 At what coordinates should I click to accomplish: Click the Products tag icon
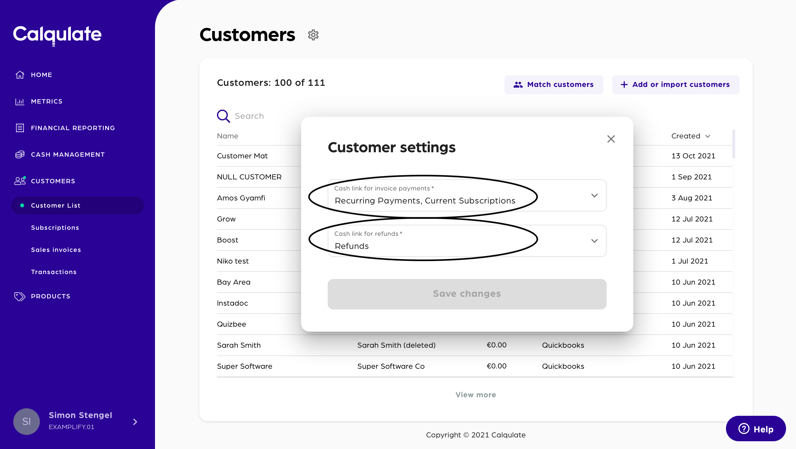(20, 296)
